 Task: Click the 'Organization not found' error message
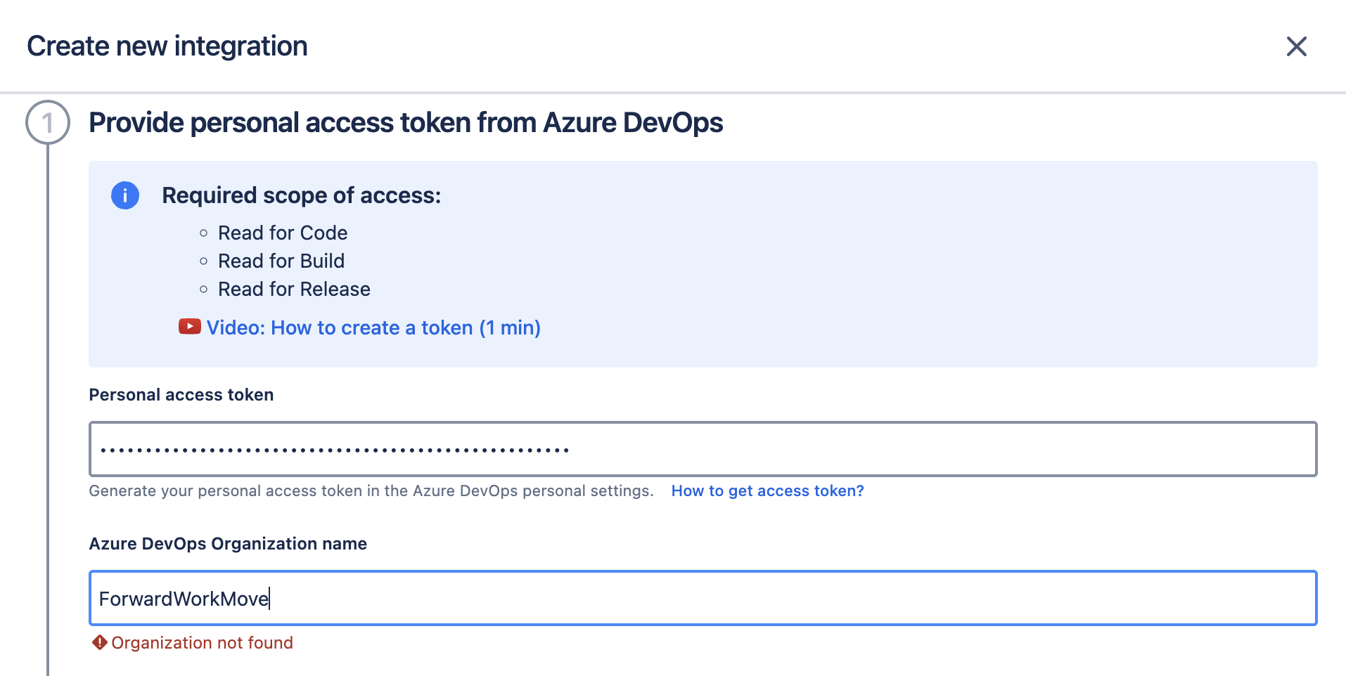(202, 643)
